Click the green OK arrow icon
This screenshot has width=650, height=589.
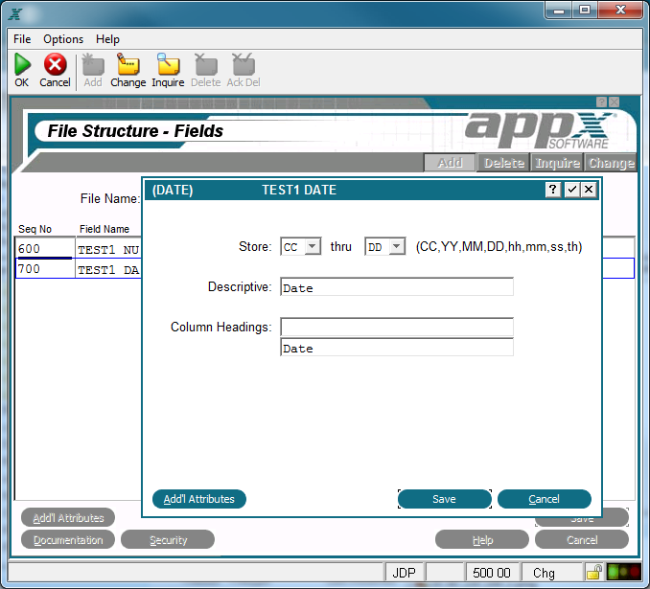point(22,64)
